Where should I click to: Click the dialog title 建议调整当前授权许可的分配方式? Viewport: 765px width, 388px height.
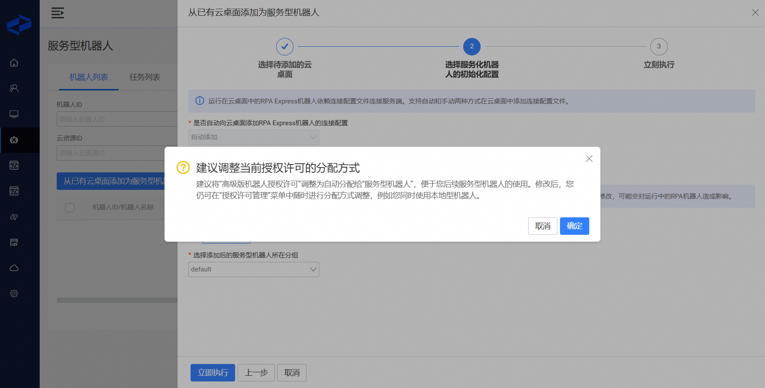click(x=278, y=168)
